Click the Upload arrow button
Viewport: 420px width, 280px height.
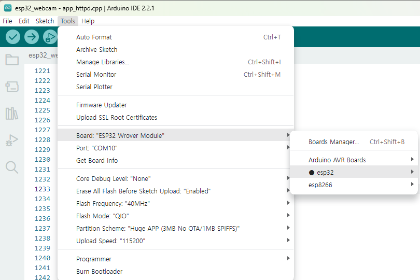pos(32,37)
